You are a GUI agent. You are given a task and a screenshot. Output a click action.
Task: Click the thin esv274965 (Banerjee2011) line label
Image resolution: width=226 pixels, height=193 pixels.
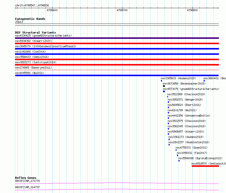coord(34,68)
